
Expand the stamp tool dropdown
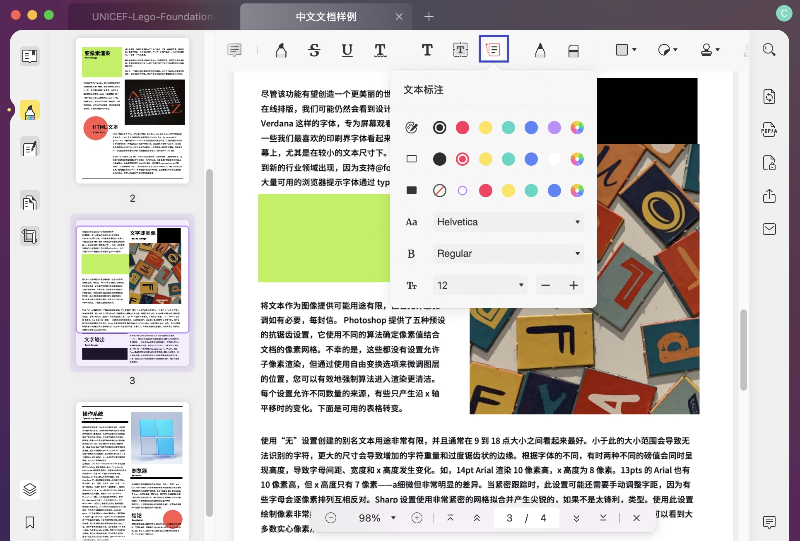click(x=718, y=50)
